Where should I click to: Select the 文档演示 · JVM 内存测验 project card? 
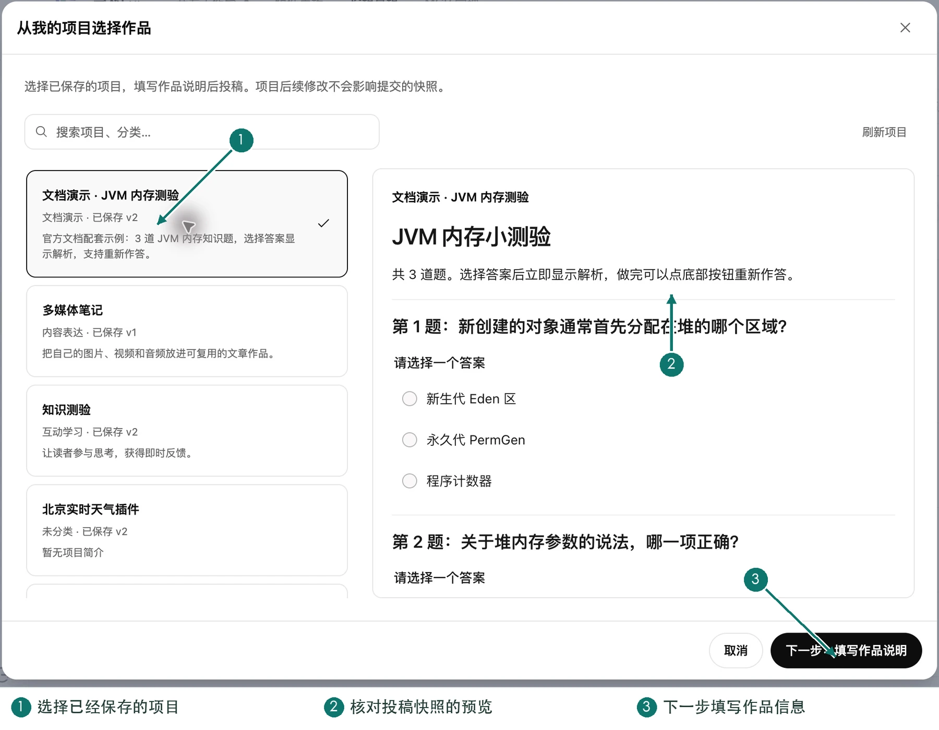(187, 224)
